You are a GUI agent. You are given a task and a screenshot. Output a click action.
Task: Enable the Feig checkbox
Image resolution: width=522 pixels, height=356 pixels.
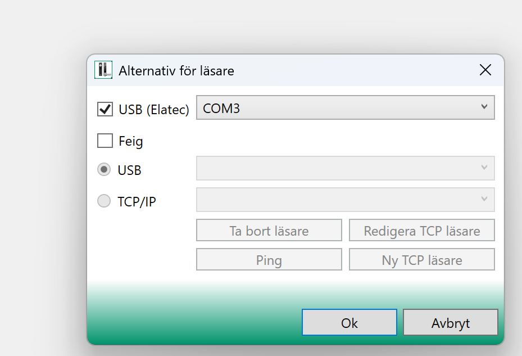[105, 141]
